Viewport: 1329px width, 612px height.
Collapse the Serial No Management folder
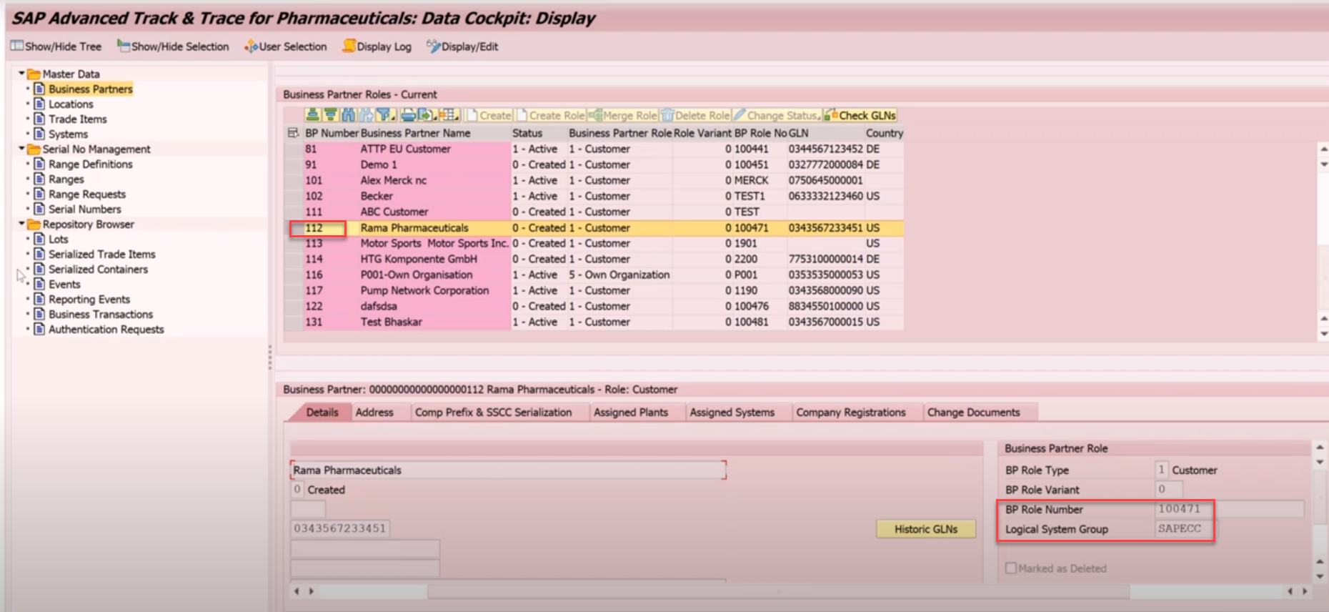click(x=21, y=149)
